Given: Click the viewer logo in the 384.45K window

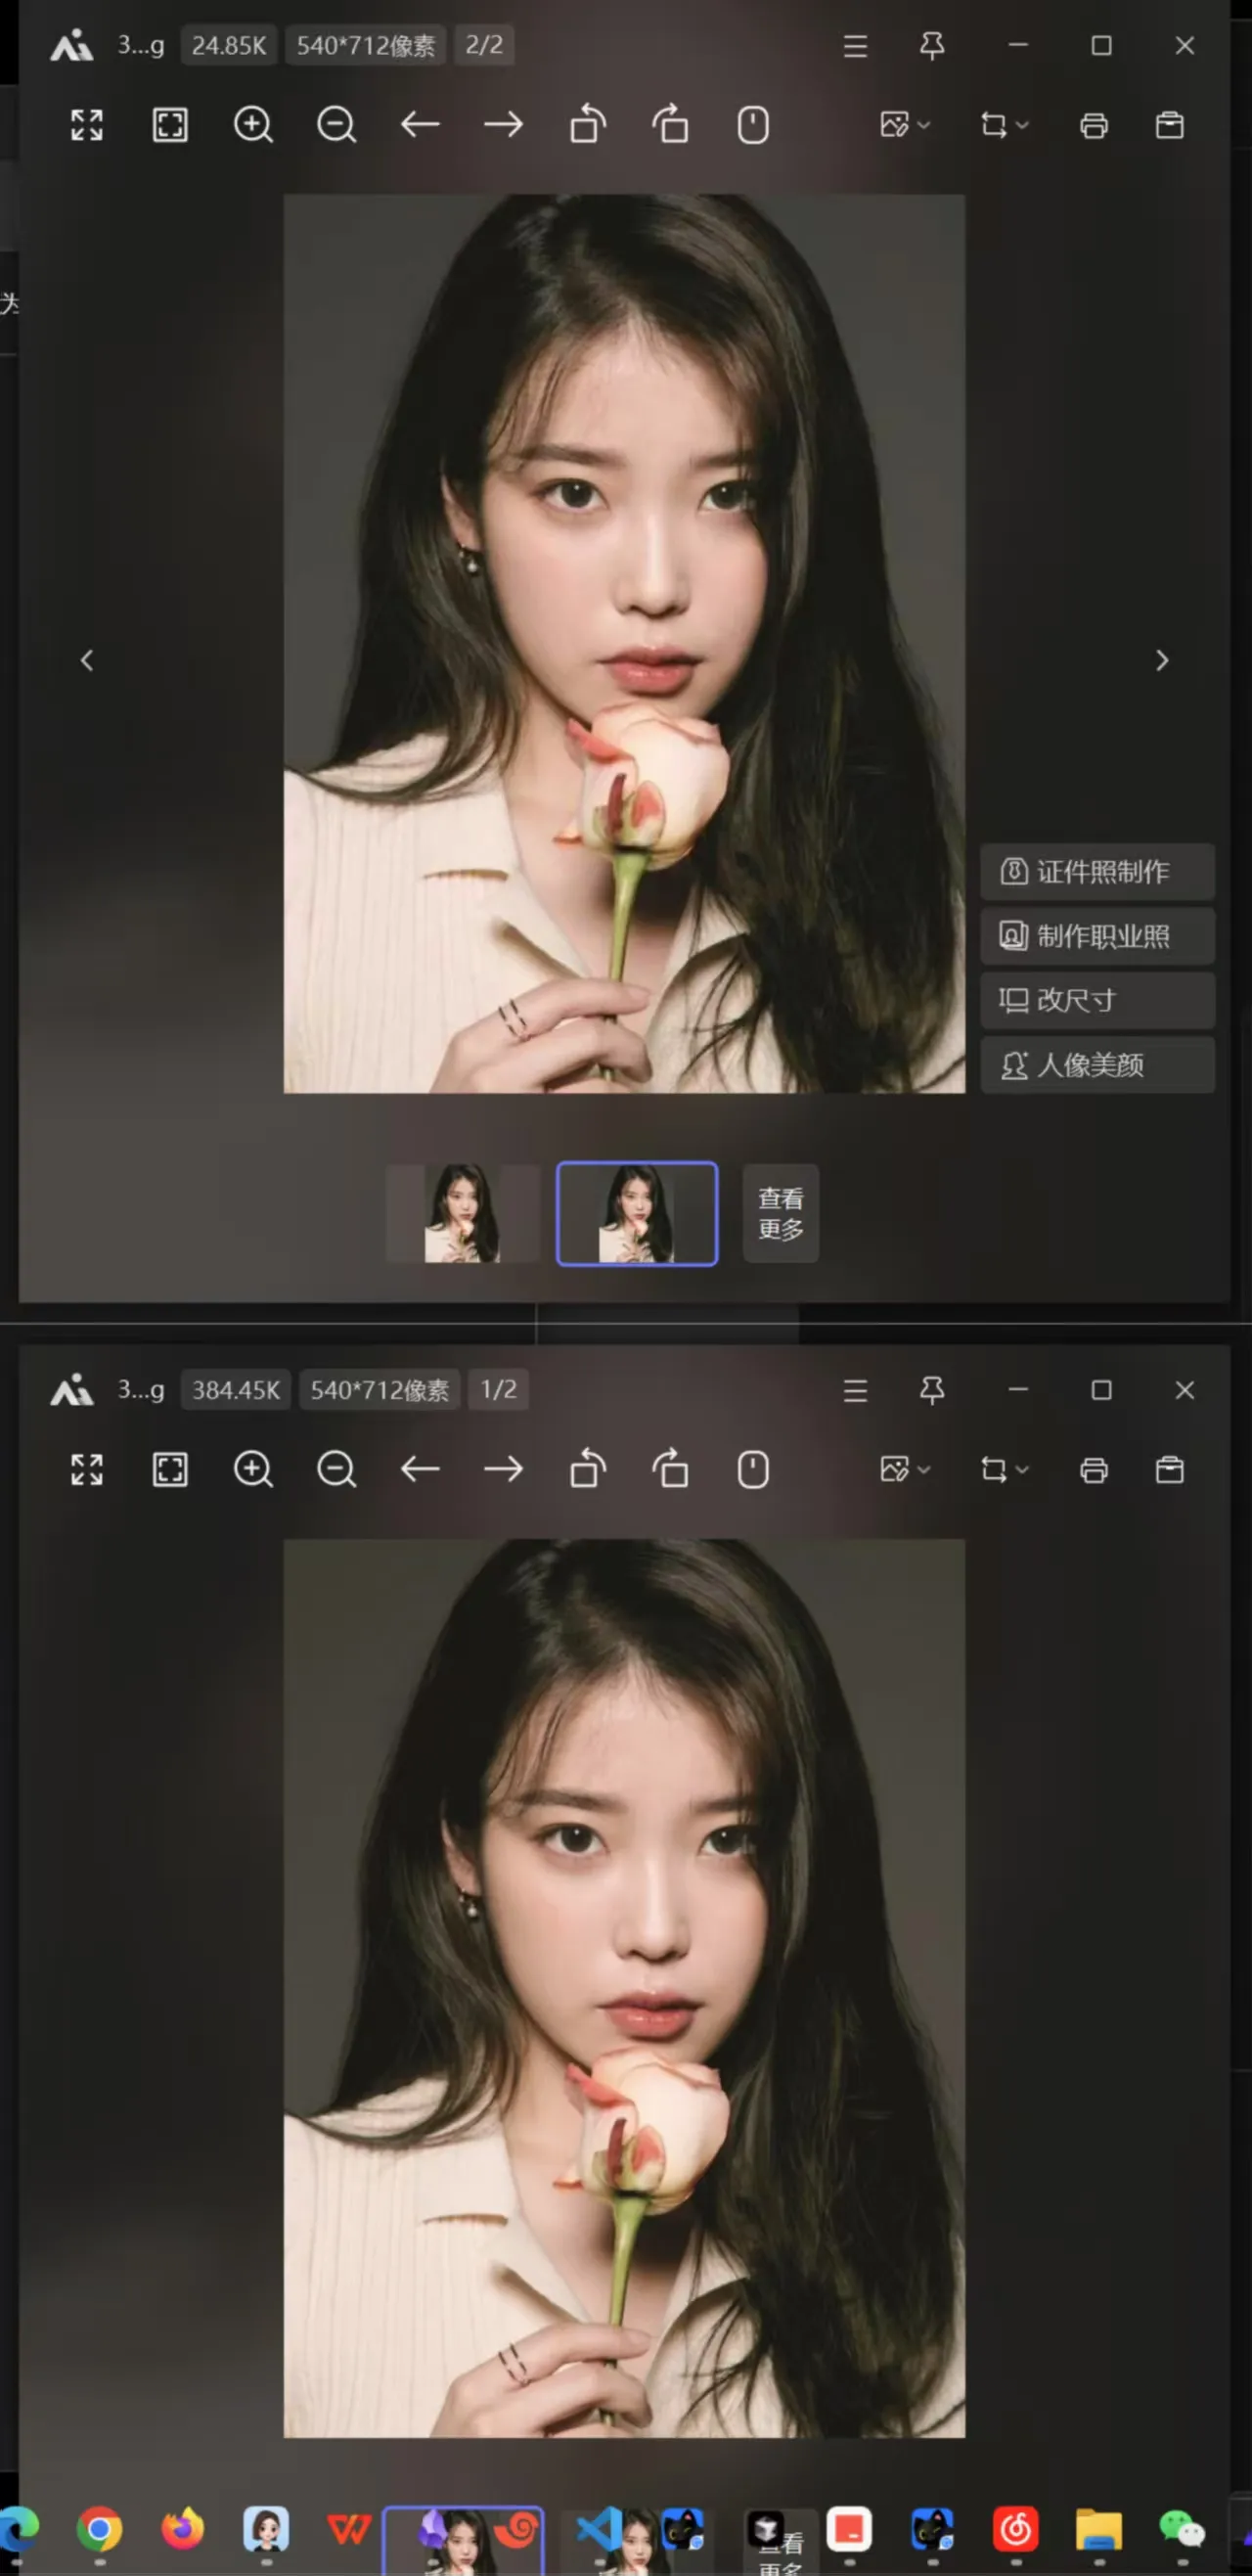Looking at the screenshot, I should coord(72,1390).
